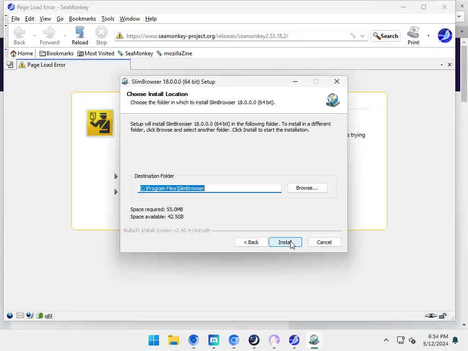Click dropdown arrow right of menu bar

point(459,16)
